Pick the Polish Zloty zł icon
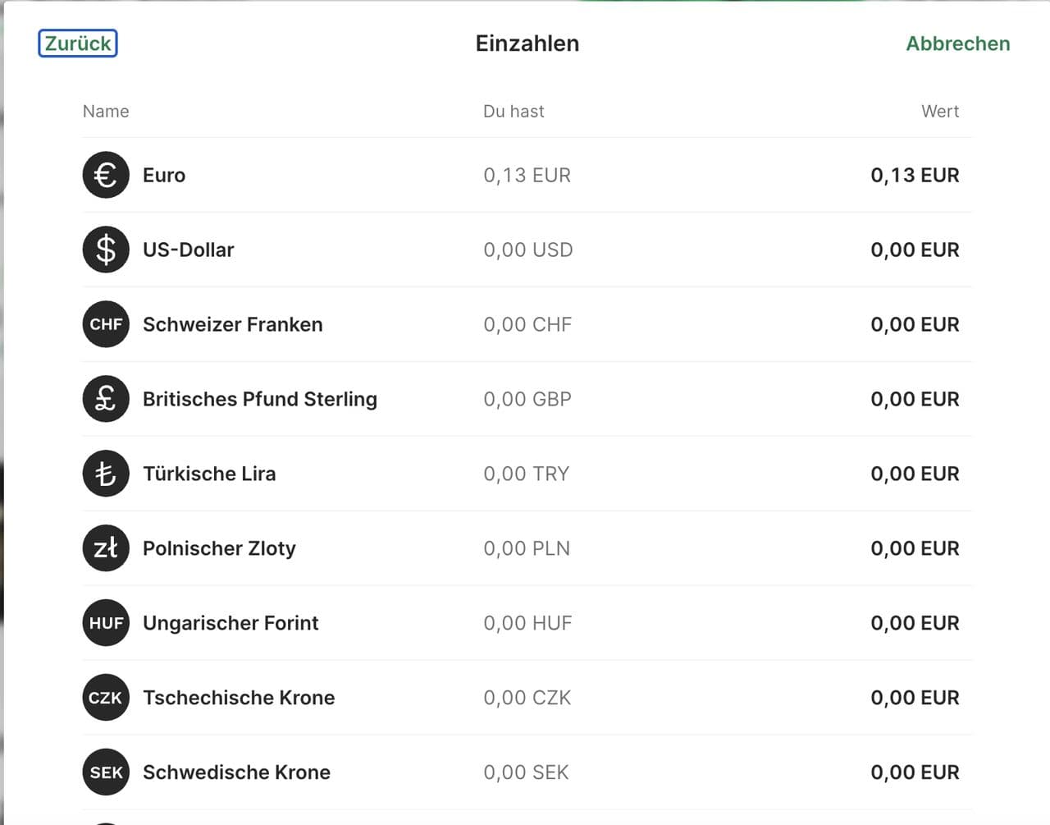This screenshot has height=825, width=1050. tap(106, 548)
